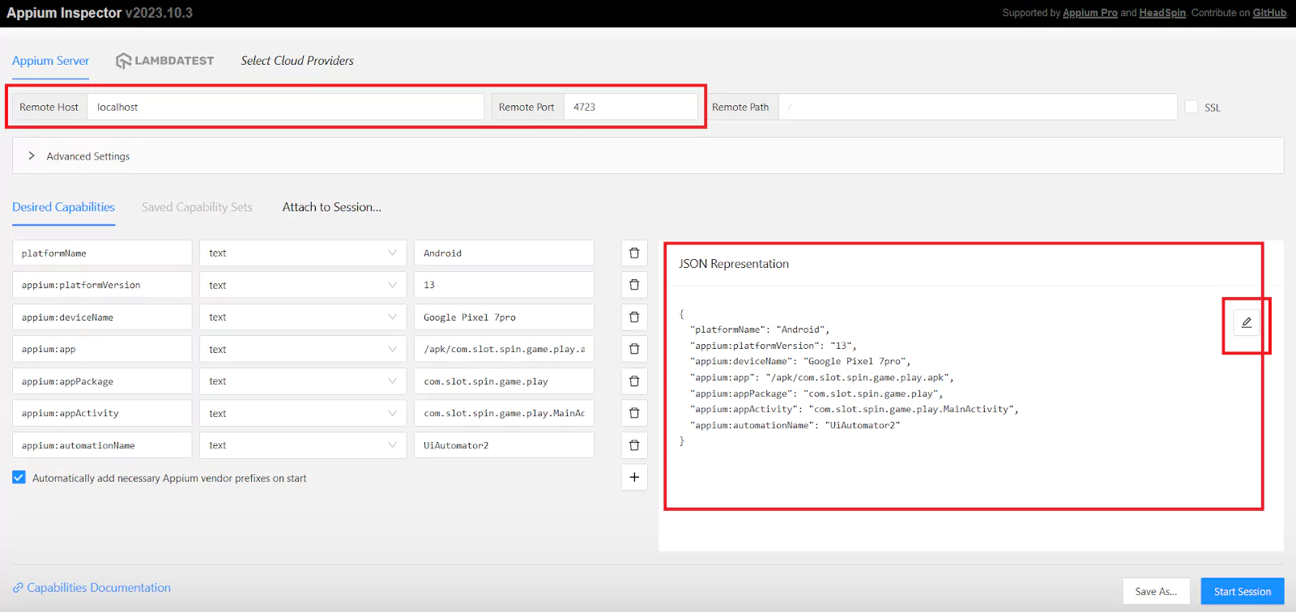Click the JSON line "platformName": "Android"
This screenshot has width=1296, height=612.
click(x=760, y=329)
